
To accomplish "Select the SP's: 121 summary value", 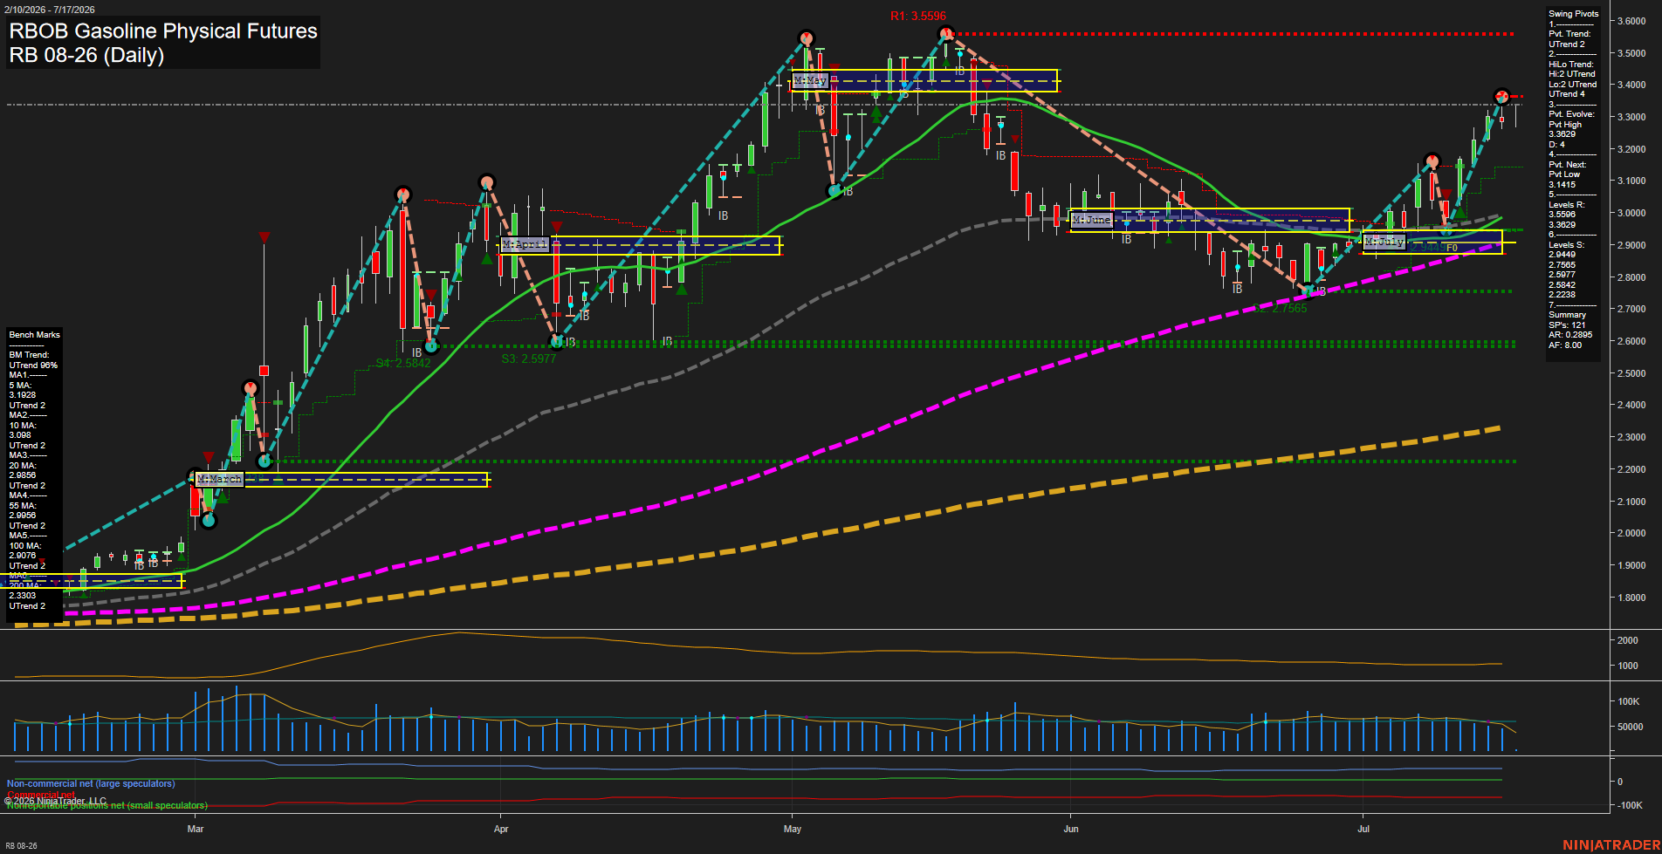I will click(x=1567, y=325).
